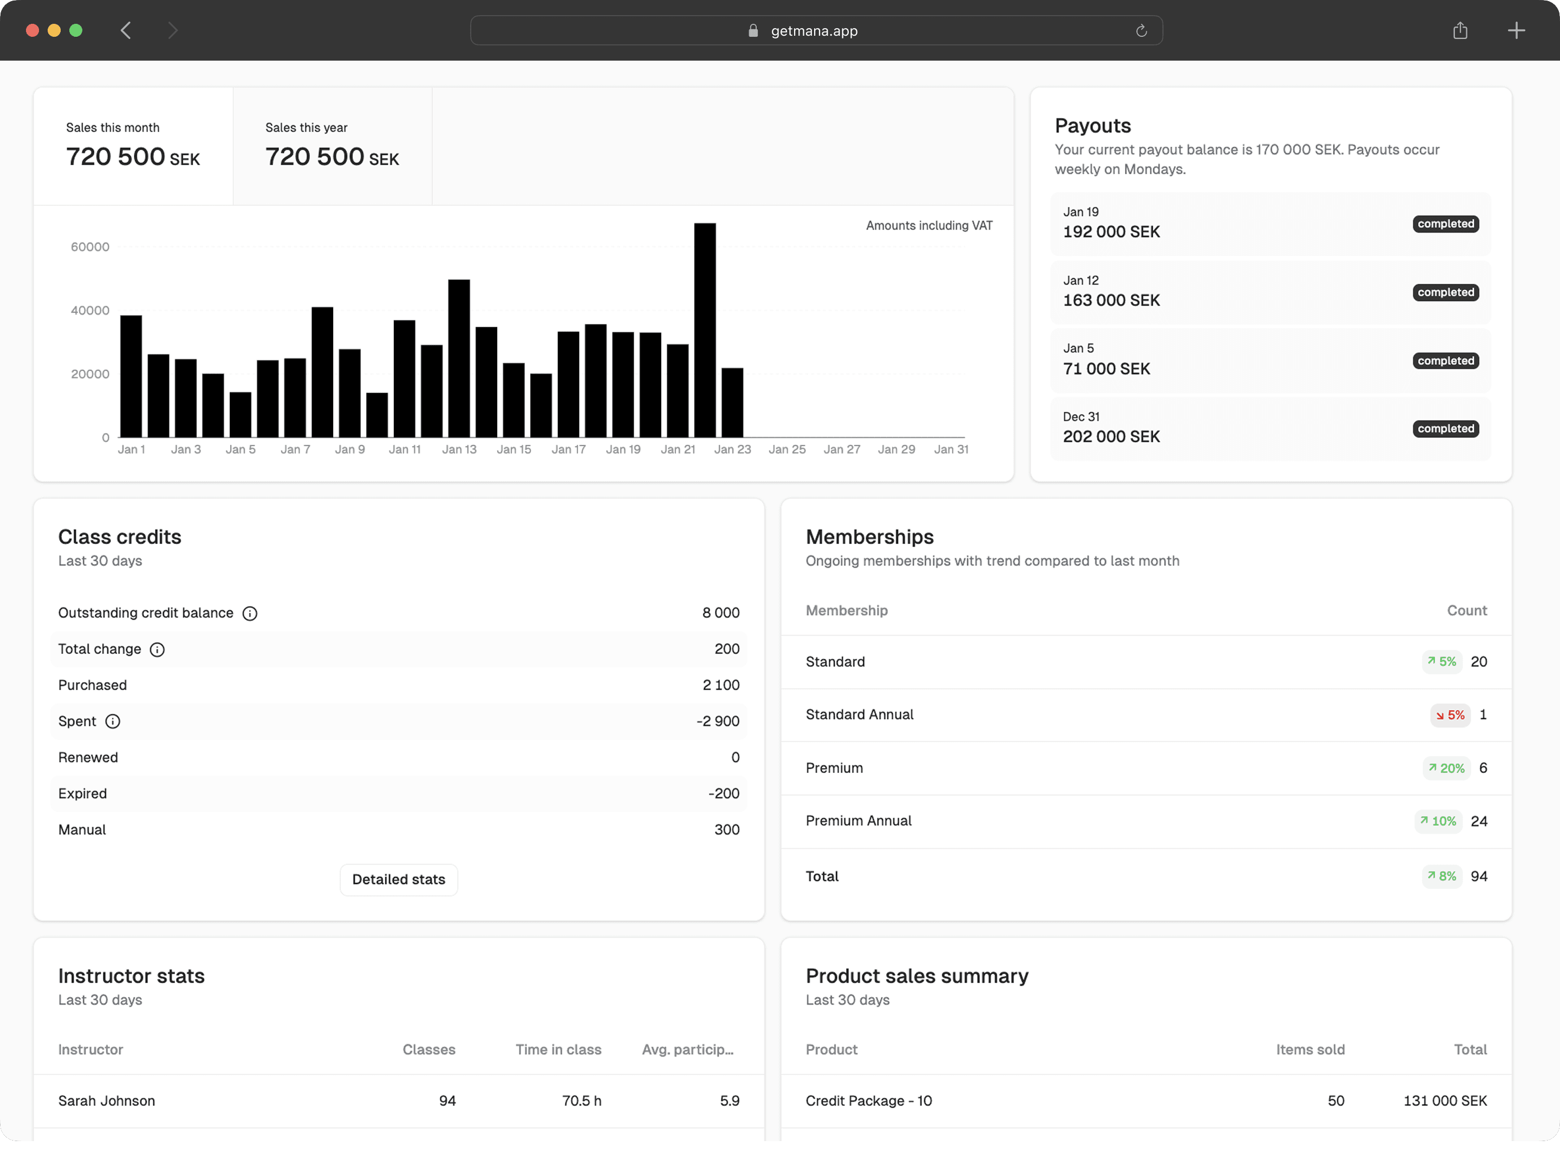Navigate back using the browser arrow
Image resolution: width=1560 pixels, height=1166 pixels.
click(x=126, y=30)
